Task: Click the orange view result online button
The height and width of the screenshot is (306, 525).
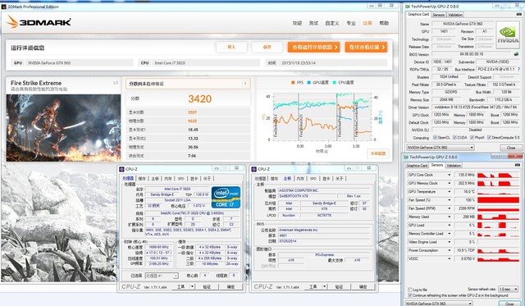Action: (x=366, y=48)
